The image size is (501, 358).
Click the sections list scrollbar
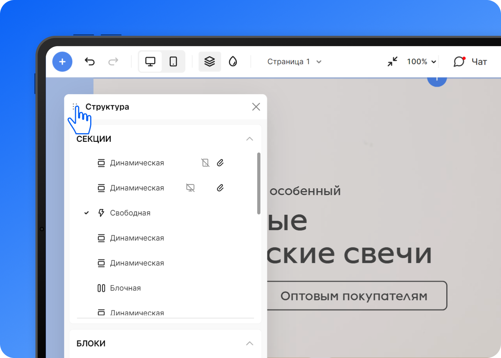tap(259, 183)
